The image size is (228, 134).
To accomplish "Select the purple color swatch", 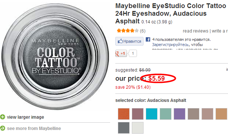I will click(180, 114).
